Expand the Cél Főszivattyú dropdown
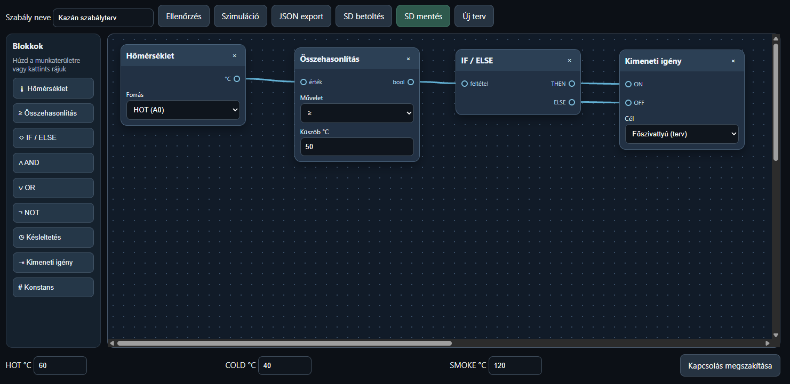 click(x=682, y=134)
